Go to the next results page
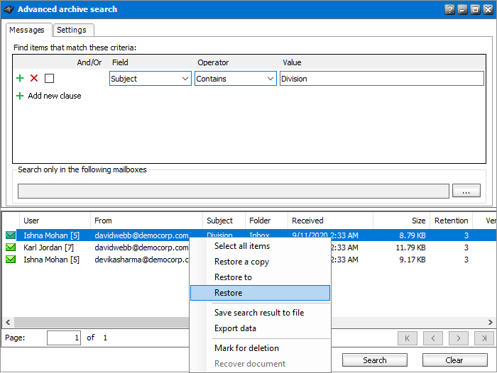Screen dimensions: 497x373 coord(459,338)
